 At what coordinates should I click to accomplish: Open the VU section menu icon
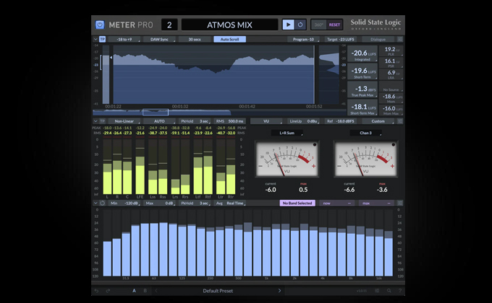(399, 121)
